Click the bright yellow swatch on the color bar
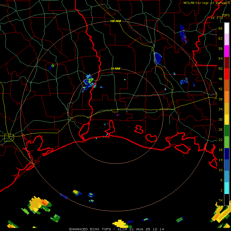The image size is (231, 231). [x=227, y=119]
